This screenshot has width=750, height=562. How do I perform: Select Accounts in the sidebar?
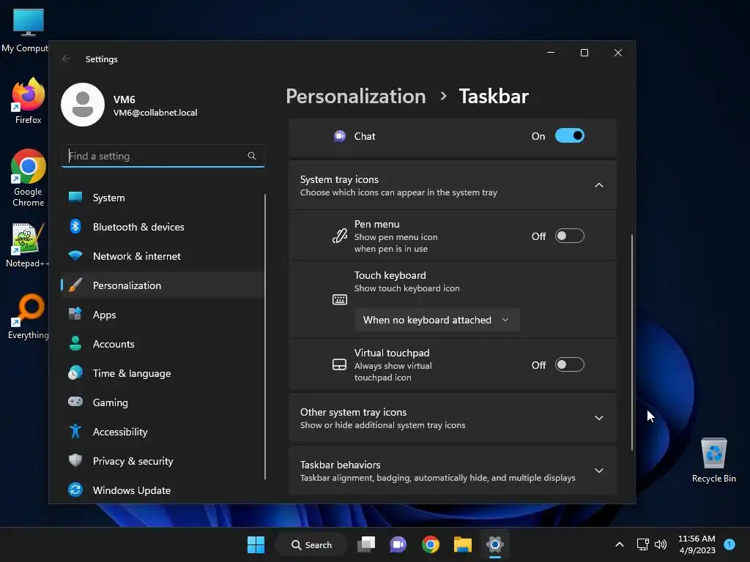tap(163, 344)
